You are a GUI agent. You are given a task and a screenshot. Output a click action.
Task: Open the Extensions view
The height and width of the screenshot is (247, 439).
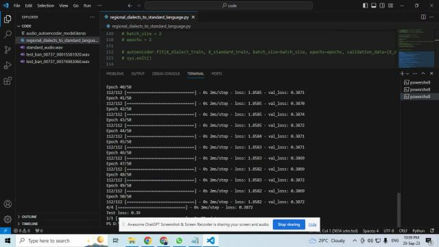[8, 81]
